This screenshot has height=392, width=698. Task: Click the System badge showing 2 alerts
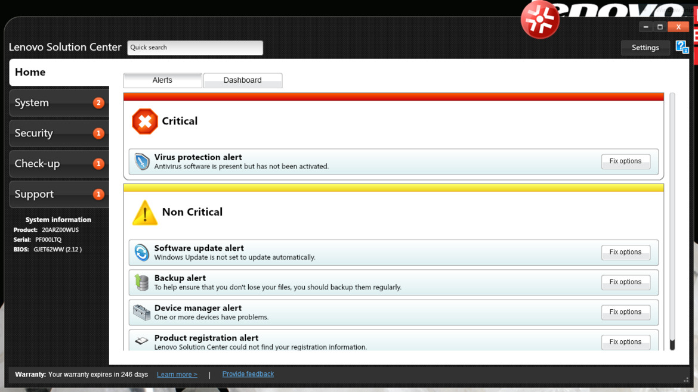tap(98, 102)
